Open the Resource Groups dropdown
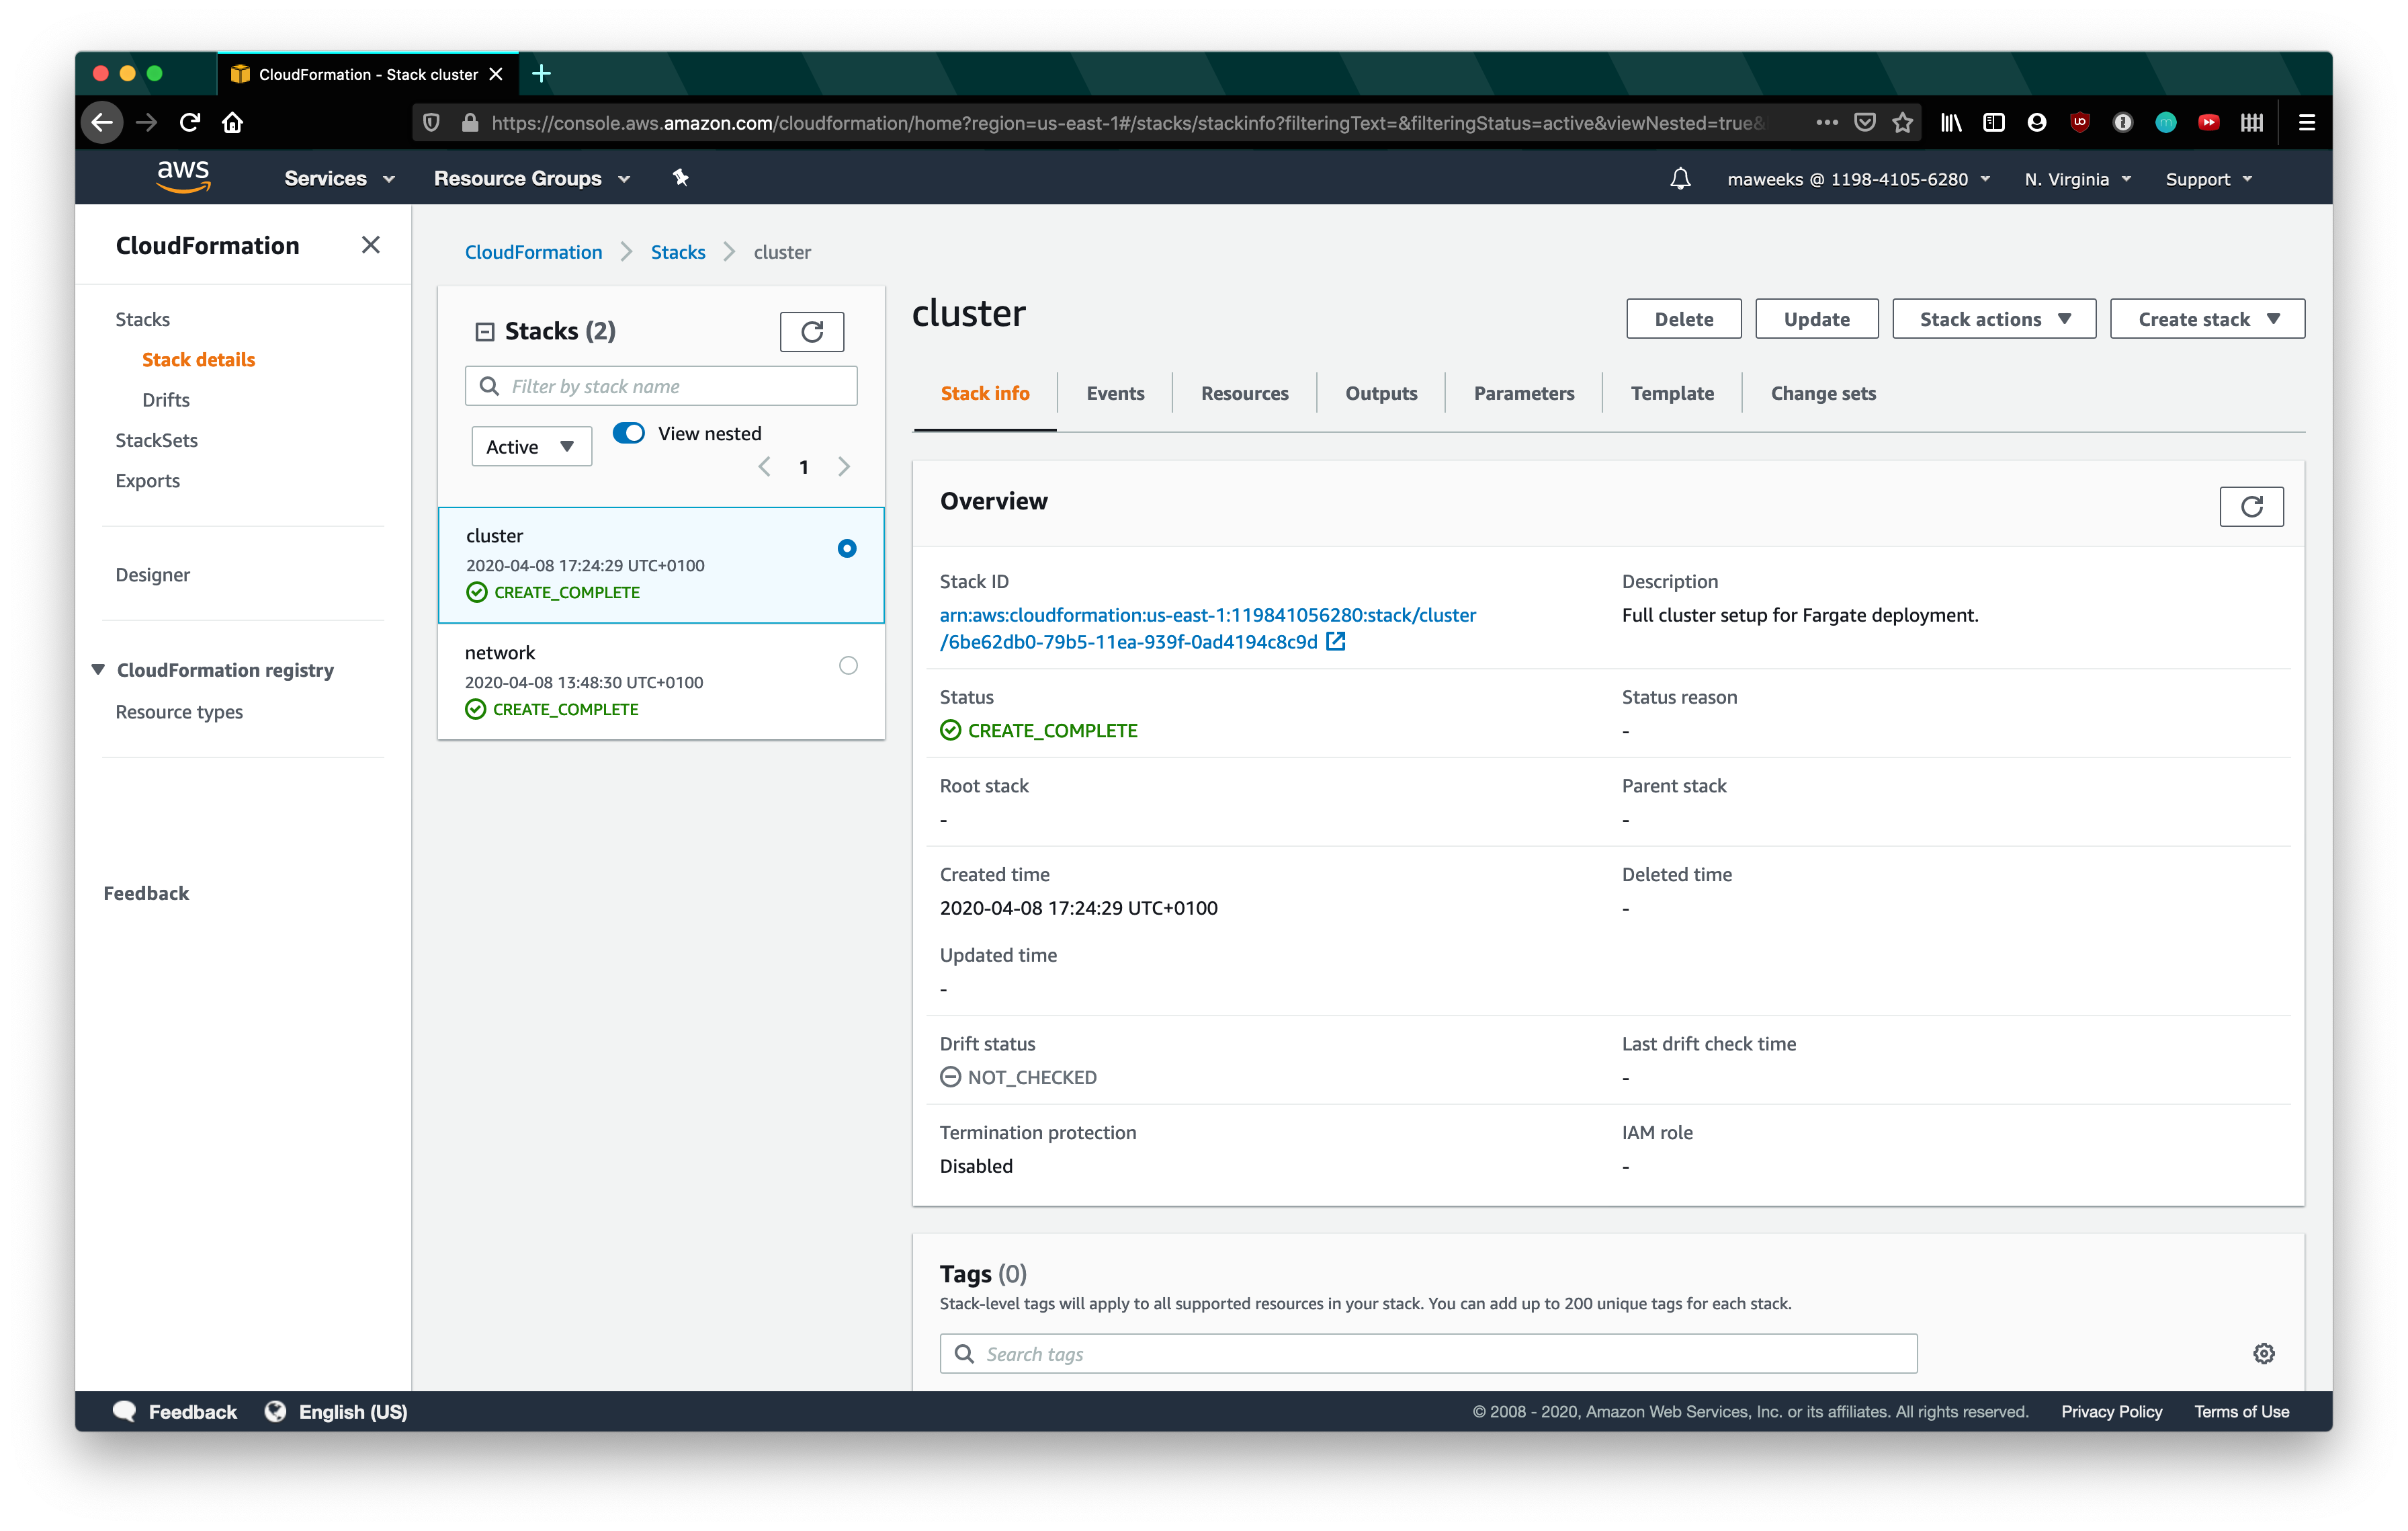 tap(532, 179)
